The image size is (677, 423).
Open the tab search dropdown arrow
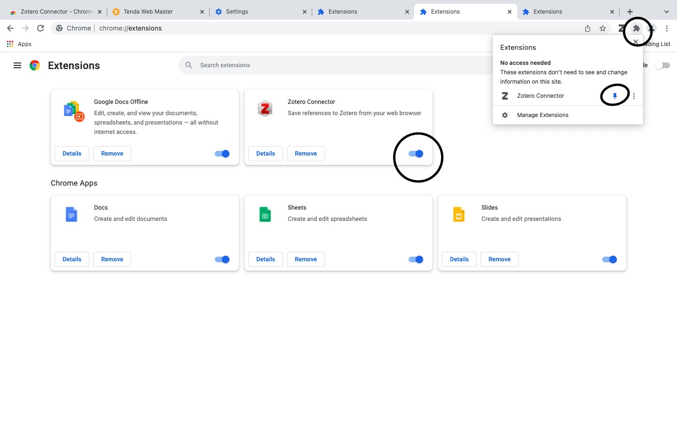[666, 12]
